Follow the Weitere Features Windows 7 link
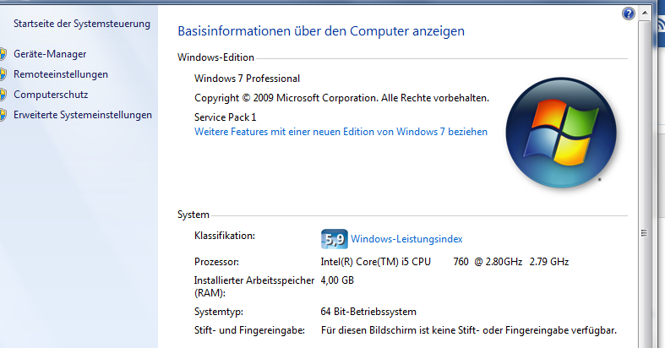665x348 pixels. click(341, 132)
